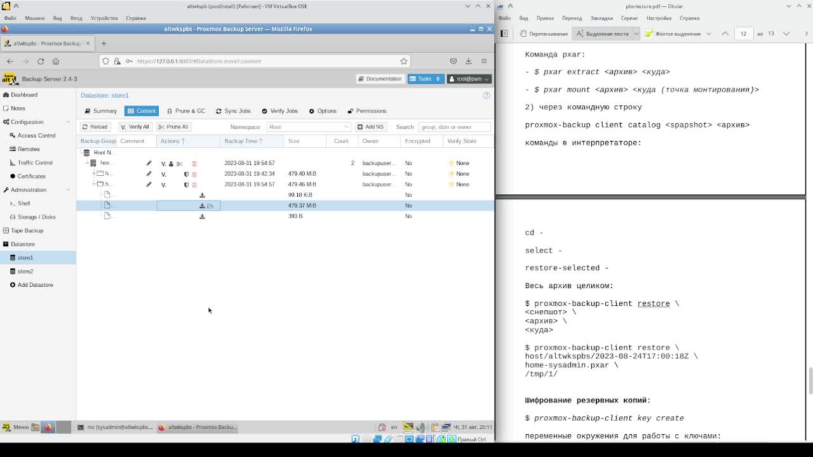
Task: Open Proxmox help for datastore
Action: click(x=487, y=95)
